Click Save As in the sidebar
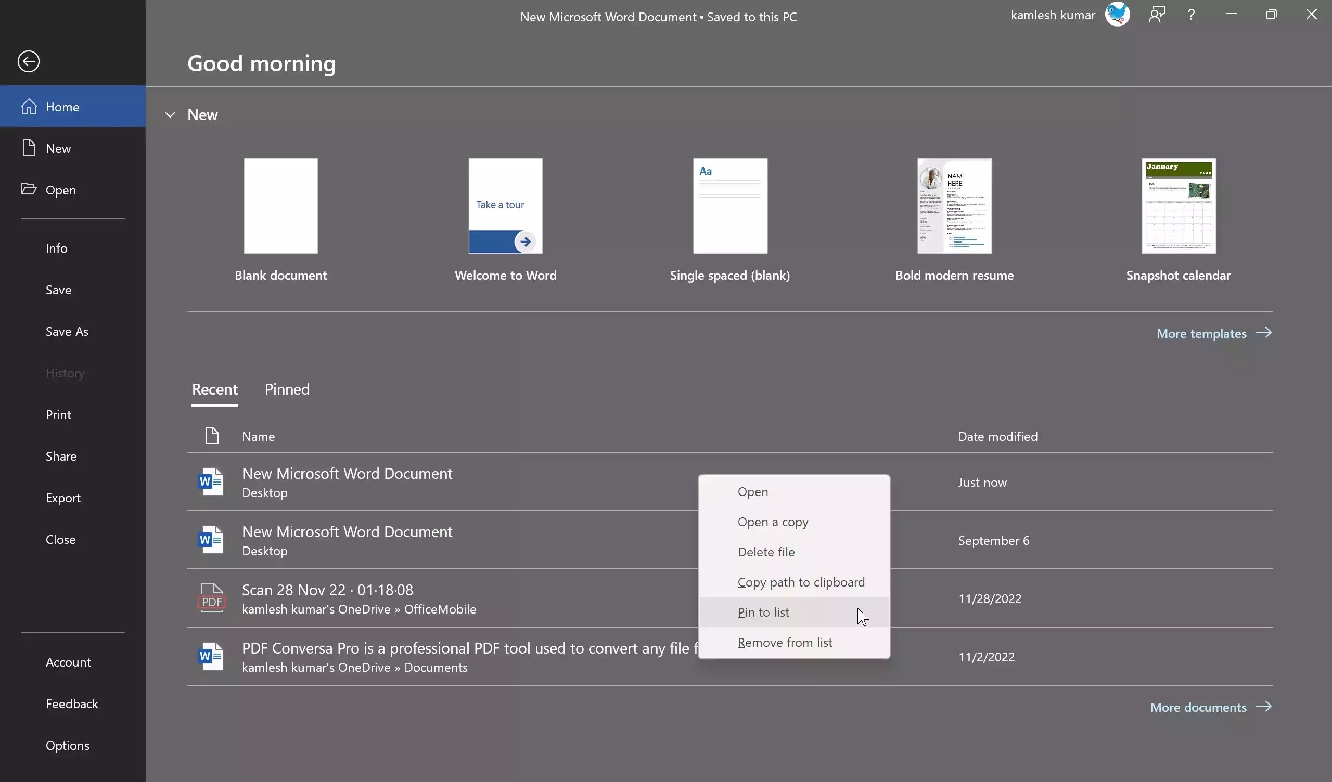The width and height of the screenshot is (1332, 782). pos(67,331)
